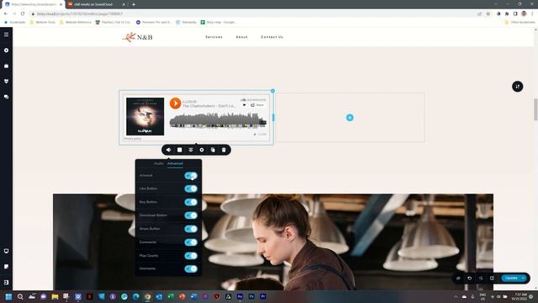Click the round dark section tools button
The height and width of the screenshot is (303, 538).
pos(518,86)
